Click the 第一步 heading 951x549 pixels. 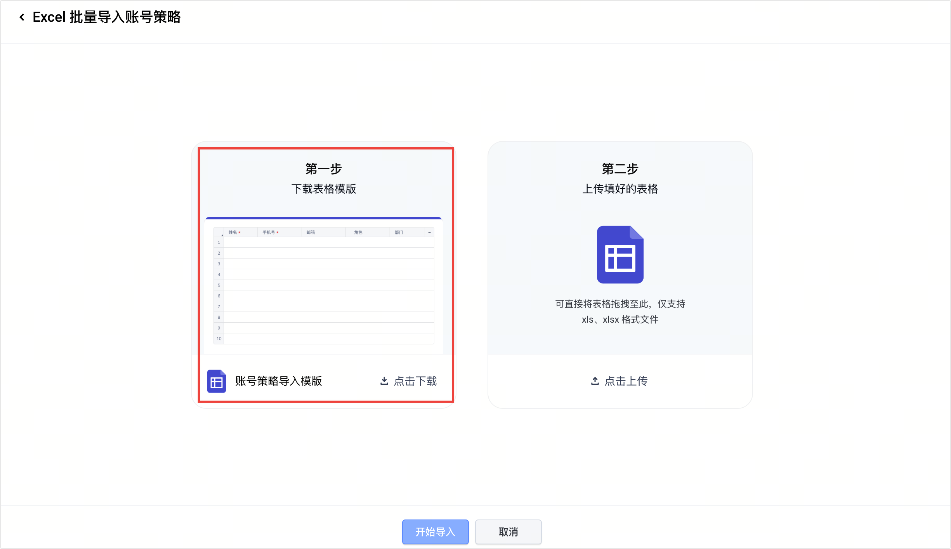pos(324,169)
